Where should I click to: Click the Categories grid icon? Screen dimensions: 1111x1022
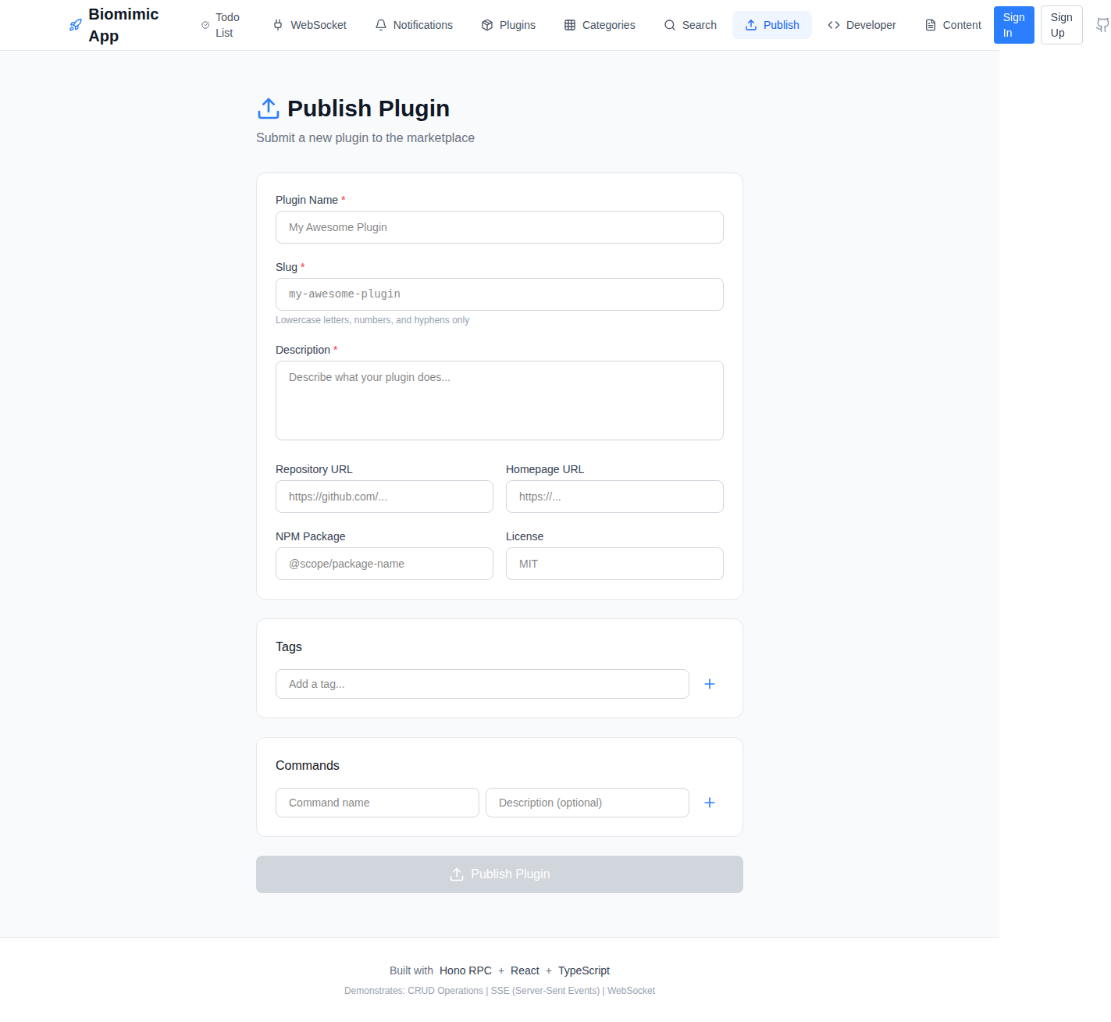(x=570, y=25)
